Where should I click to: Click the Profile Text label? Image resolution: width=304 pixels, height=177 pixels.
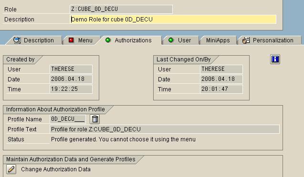[22, 129]
